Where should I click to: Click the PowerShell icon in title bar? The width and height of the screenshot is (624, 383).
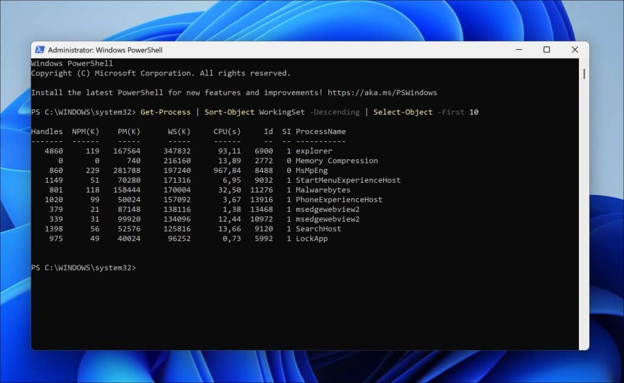40,50
